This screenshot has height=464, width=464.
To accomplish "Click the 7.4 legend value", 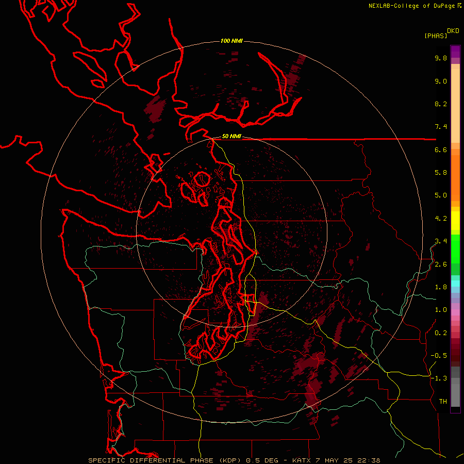I will pyautogui.click(x=441, y=127).
